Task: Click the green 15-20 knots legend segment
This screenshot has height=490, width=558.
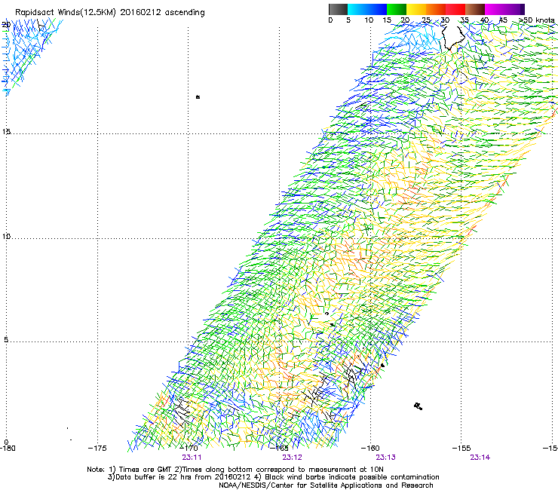Action: [x=397, y=9]
